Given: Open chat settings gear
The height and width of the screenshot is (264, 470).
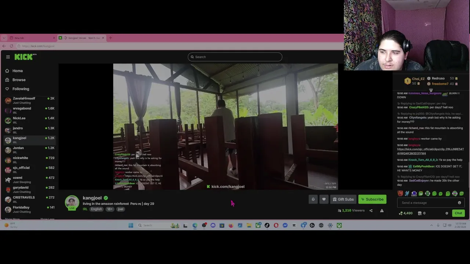Looking at the screenshot, I should pos(446,213).
